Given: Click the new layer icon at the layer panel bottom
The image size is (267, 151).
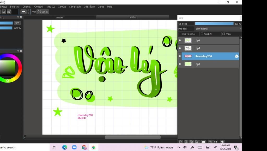Looking at the screenshot, I should coord(181,142).
